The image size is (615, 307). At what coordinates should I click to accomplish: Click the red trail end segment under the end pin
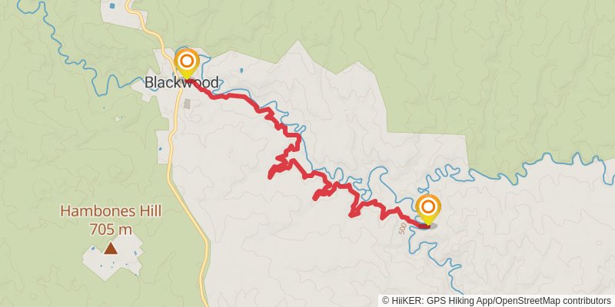(x=421, y=225)
